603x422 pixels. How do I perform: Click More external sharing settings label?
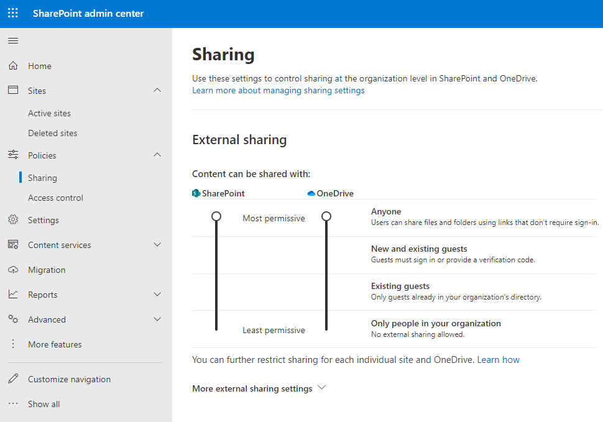coord(252,388)
